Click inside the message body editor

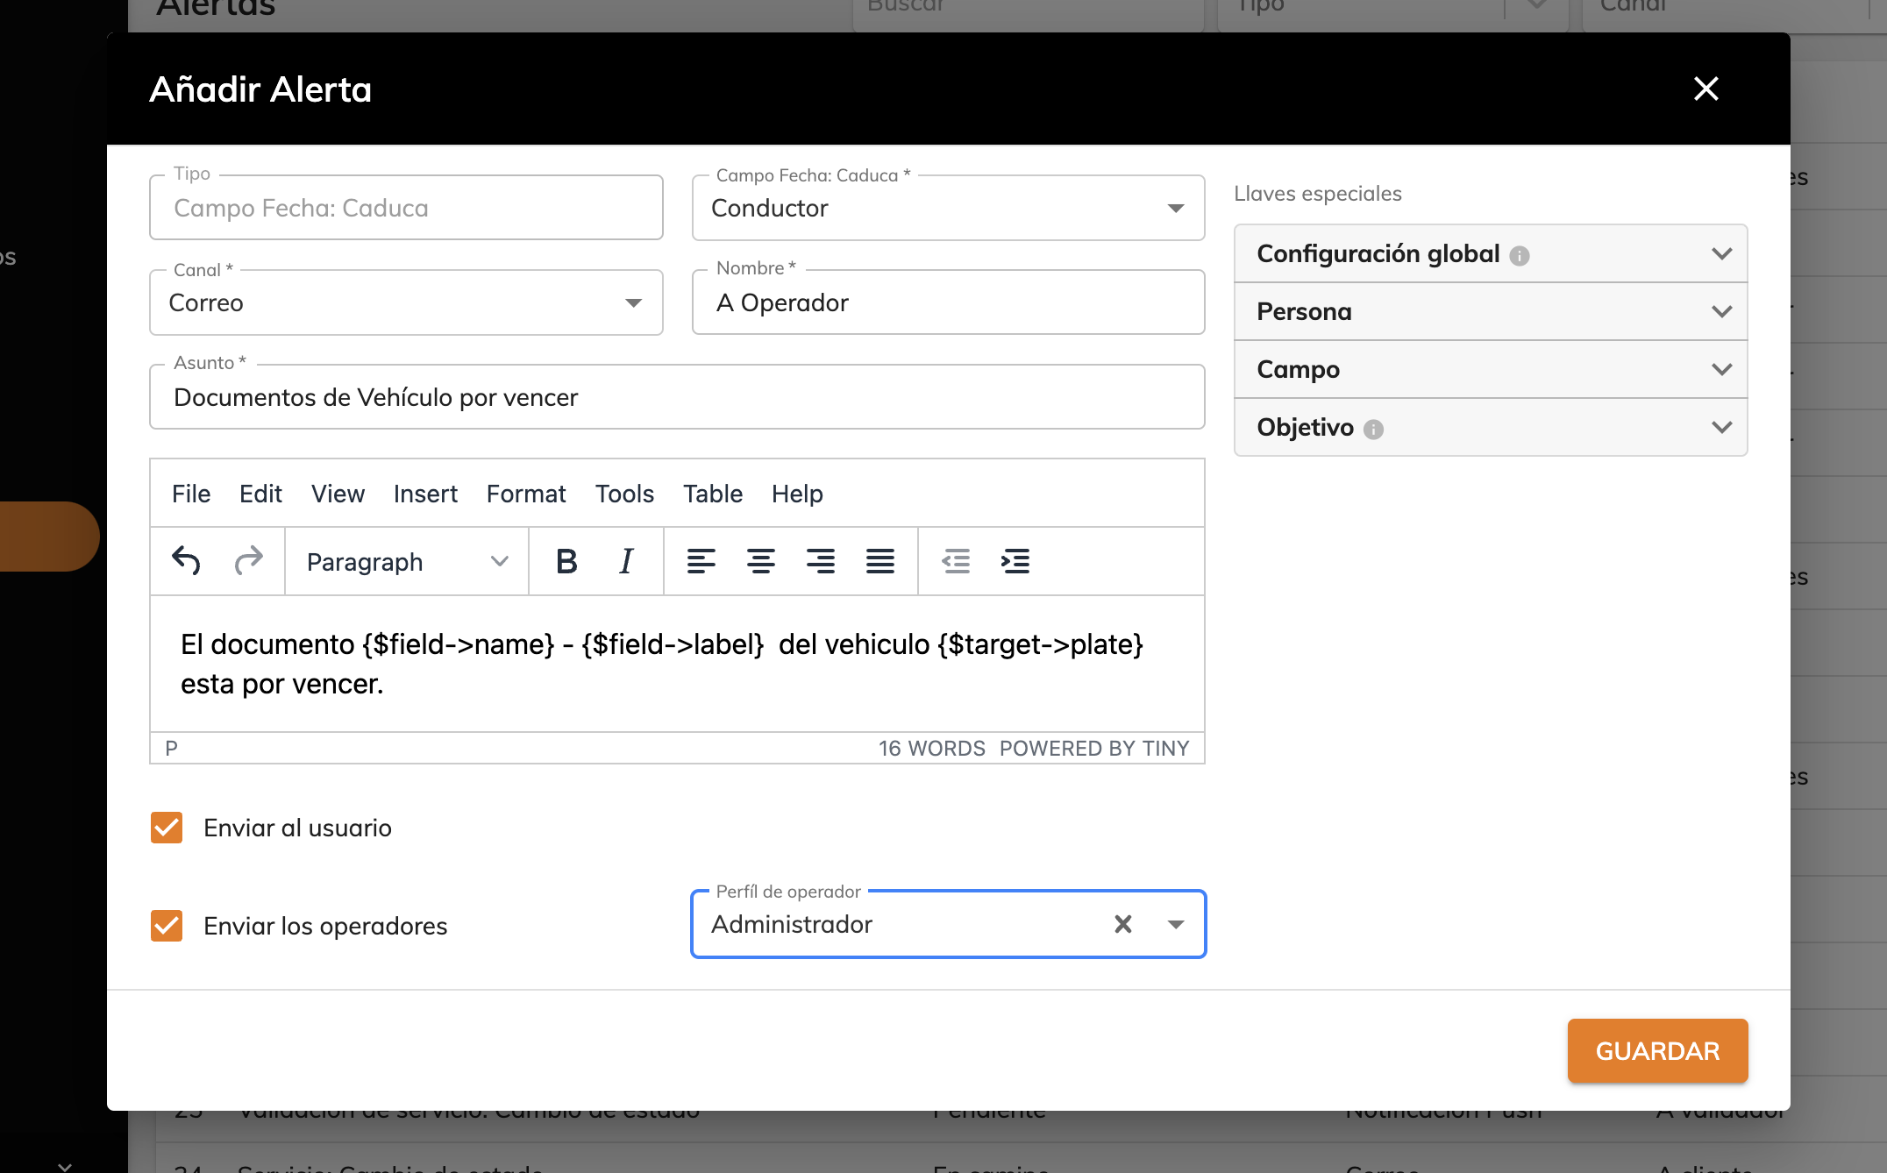(677, 664)
